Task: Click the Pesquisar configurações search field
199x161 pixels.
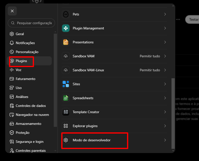Action: pos(31,23)
